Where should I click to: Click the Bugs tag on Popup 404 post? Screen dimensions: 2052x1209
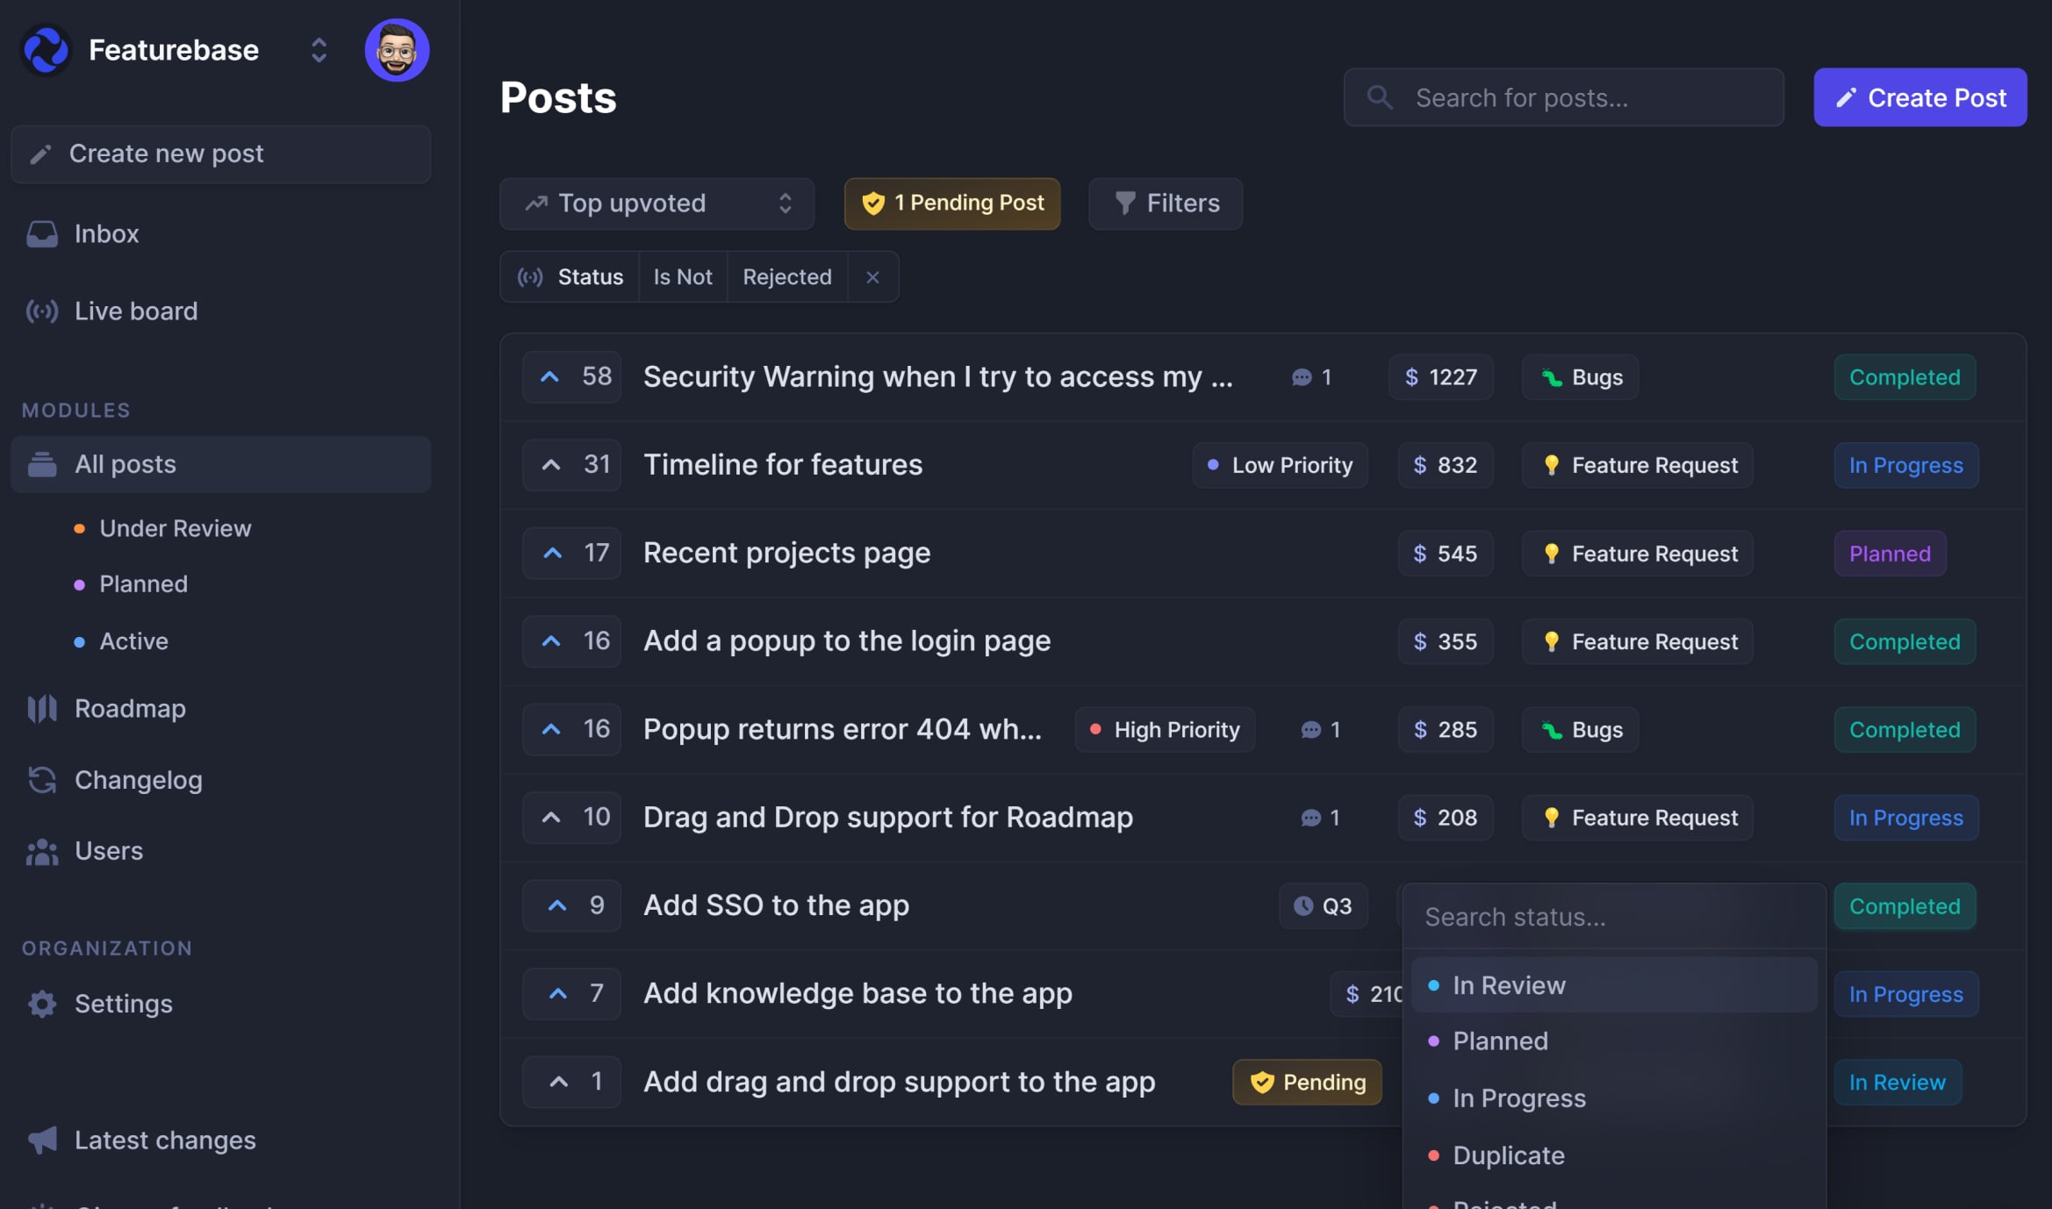click(x=1580, y=730)
